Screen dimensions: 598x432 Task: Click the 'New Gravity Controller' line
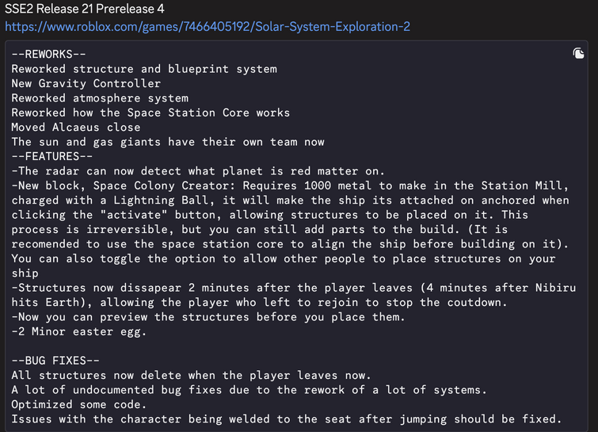[86, 83]
